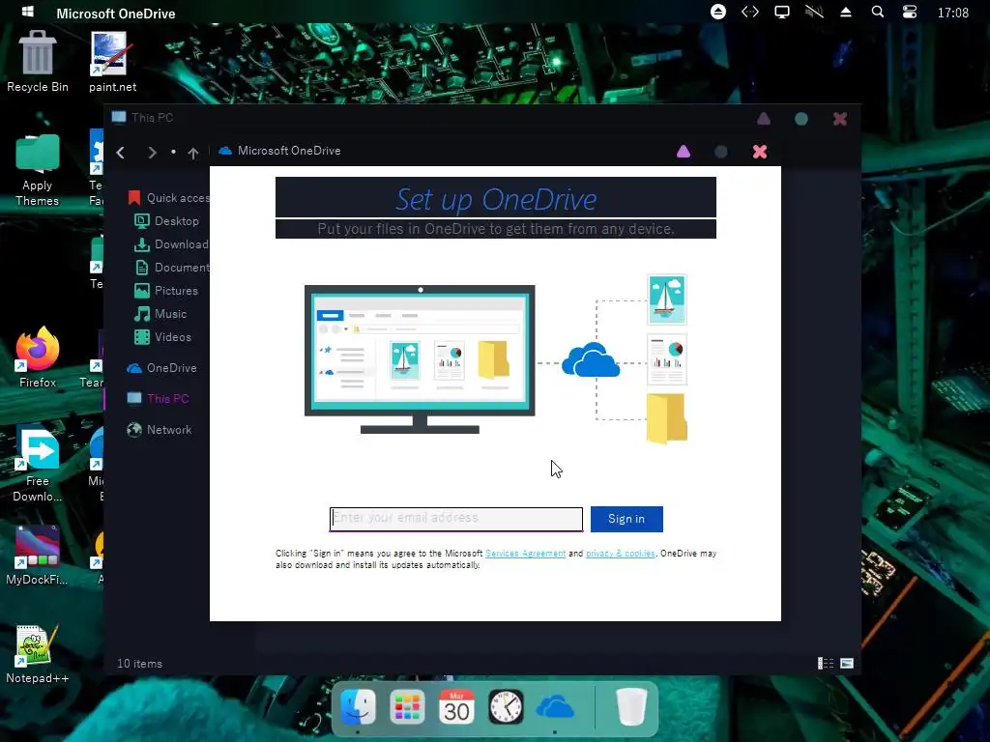Image resolution: width=990 pixels, height=742 pixels.
Task: Select OneDrive in the navigation pane
Action: 161,368
